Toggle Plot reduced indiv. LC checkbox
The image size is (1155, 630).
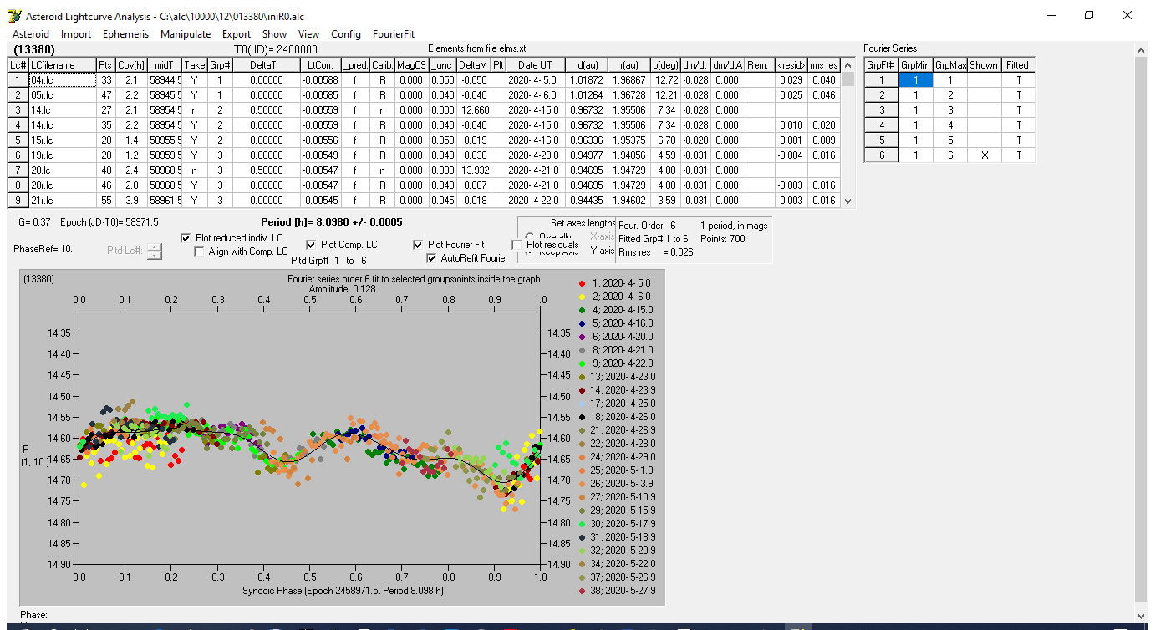click(x=186, y=238)
